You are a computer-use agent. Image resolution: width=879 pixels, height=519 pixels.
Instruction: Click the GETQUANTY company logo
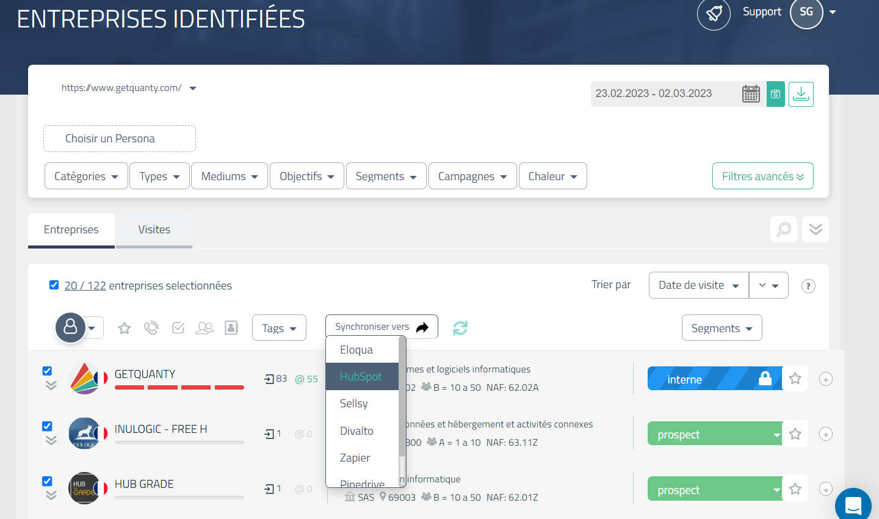[85, 379]
